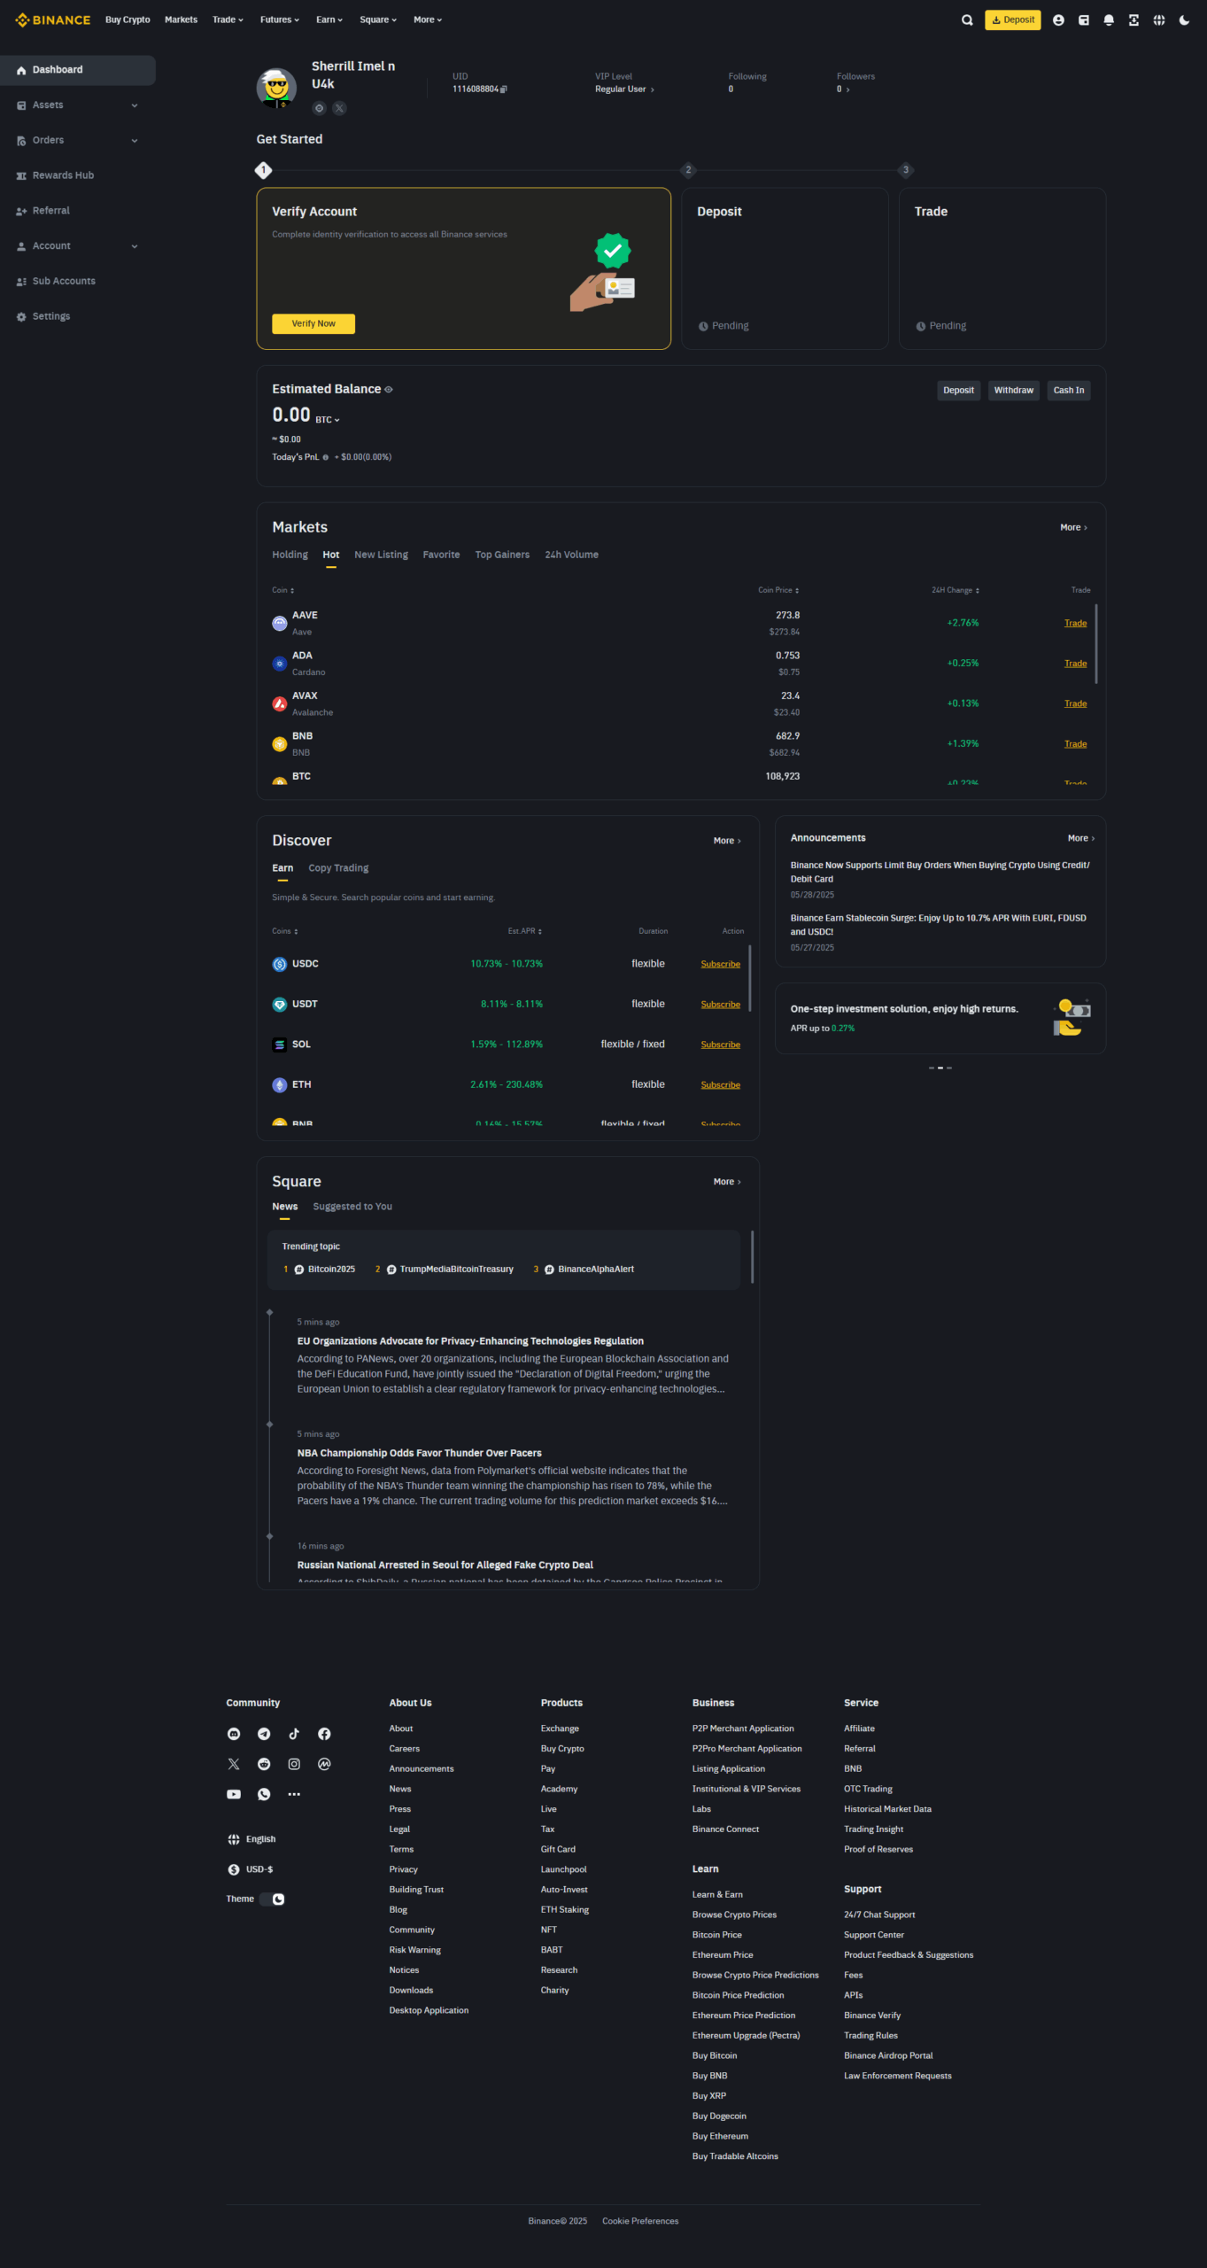Open Discord community icon in footer

click(x=234, y=1734)
